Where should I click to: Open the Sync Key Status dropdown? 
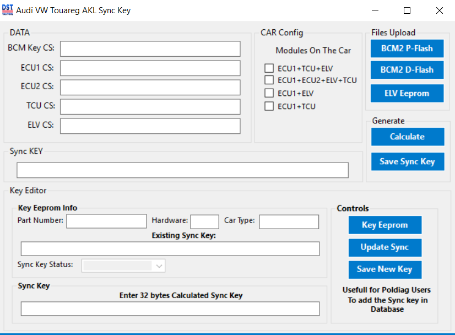[x=123, y=266]
